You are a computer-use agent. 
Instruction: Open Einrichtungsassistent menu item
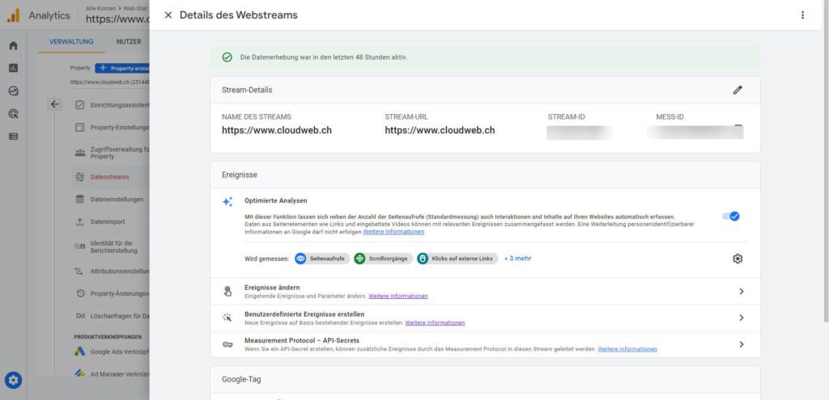click(111, 105)
